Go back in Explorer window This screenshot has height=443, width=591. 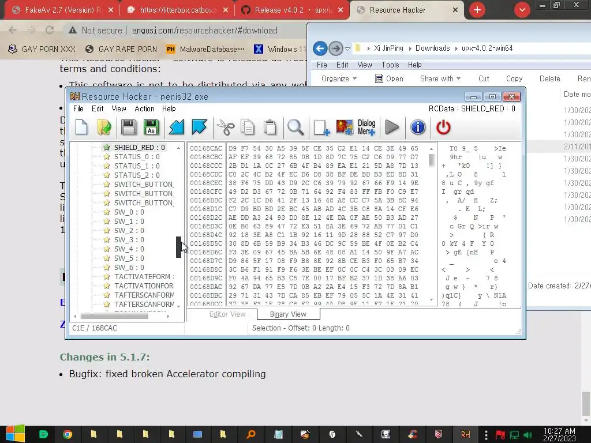coord(320,48)
